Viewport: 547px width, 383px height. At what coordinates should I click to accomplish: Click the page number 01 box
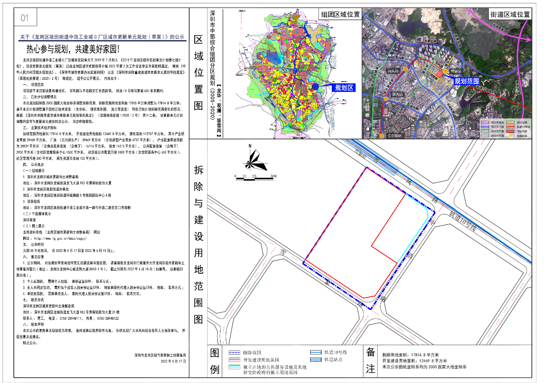[x=24, y=18]
